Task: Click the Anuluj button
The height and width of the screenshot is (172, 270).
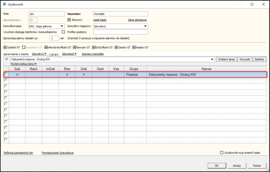Action: 237,165
